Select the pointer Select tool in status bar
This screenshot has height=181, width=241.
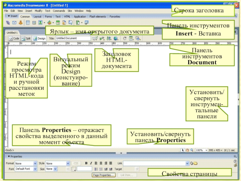pyautogui.click(x=183, y=150)
